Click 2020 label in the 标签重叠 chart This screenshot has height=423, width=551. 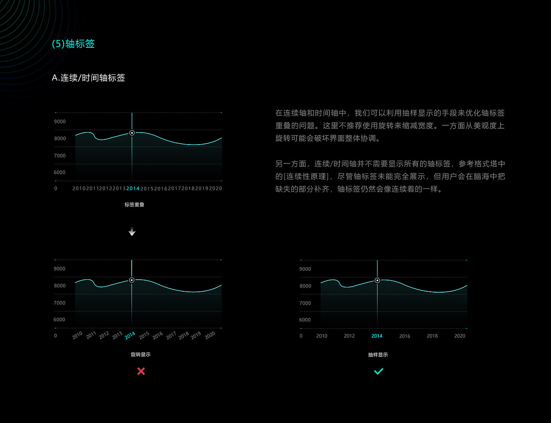(216, 188)
